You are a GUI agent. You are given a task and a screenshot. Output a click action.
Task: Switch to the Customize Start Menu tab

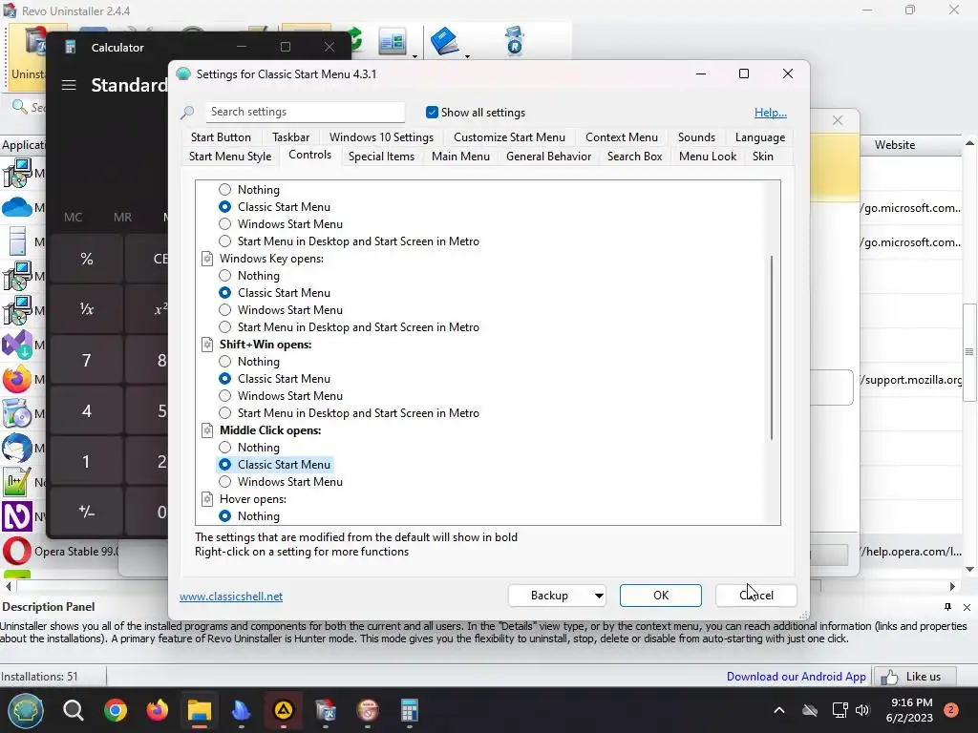pos(509,137)
